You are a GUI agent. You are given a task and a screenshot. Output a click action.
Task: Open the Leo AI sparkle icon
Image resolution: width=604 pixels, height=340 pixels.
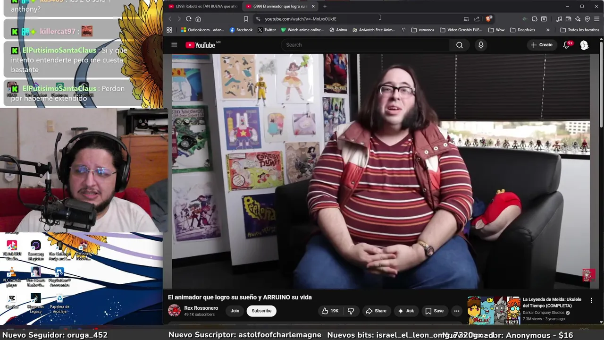point(578,19)
